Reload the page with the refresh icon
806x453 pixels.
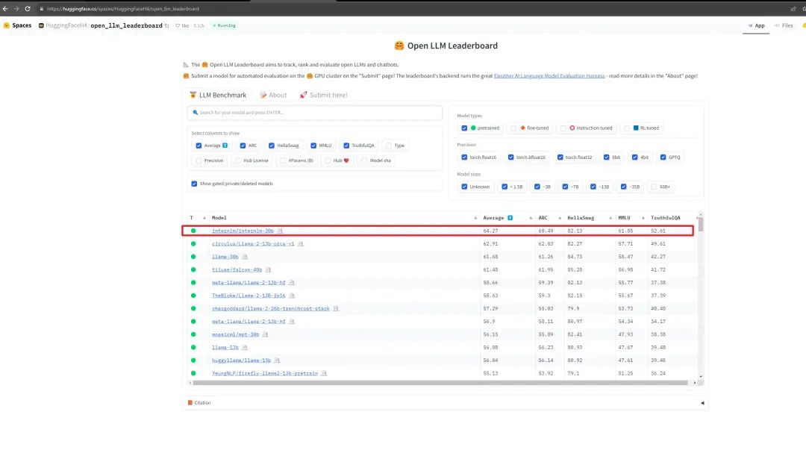(28, 9)
